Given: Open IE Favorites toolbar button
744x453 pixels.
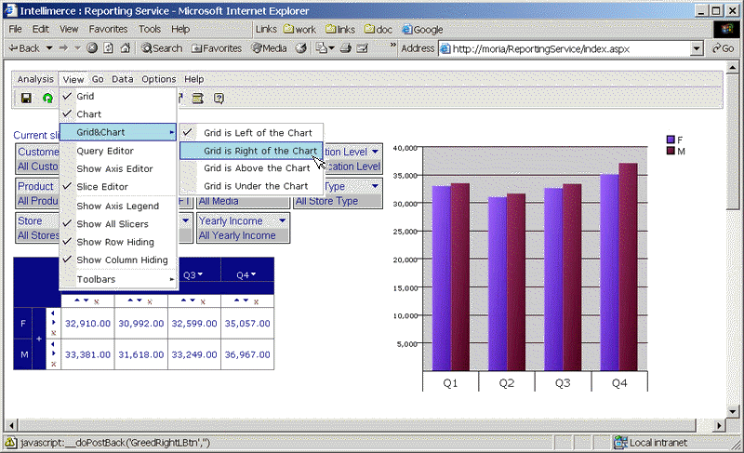Looking at the screenshot, I should [217, 48].
